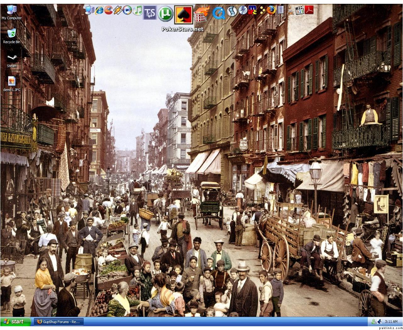
Task: Launch Firefox from the top dock
Action: click(271, 10)
